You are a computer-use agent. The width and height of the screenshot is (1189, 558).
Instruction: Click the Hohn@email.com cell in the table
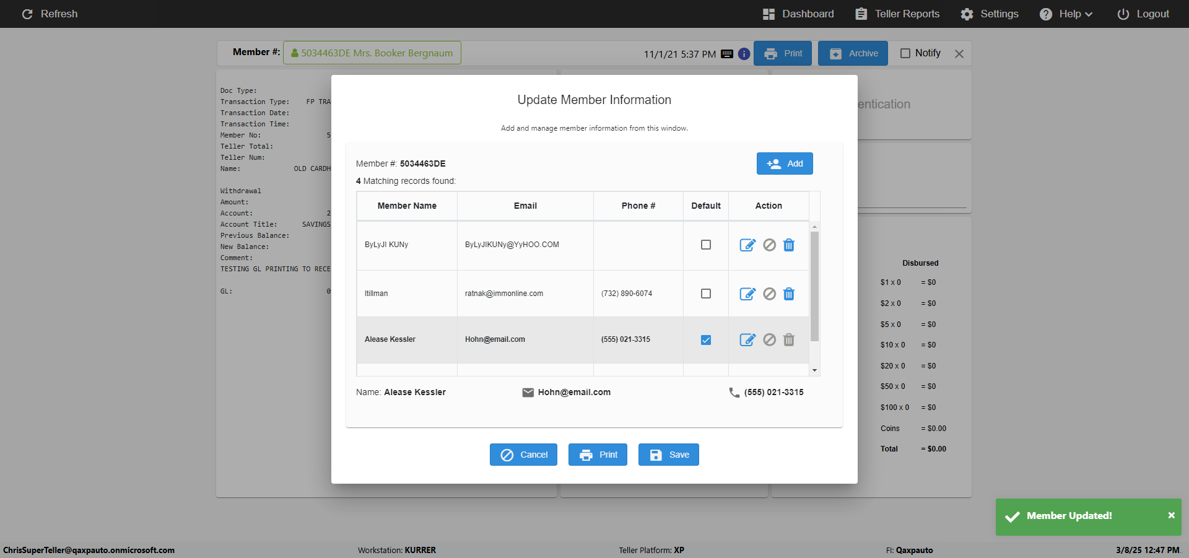point(525,339)
